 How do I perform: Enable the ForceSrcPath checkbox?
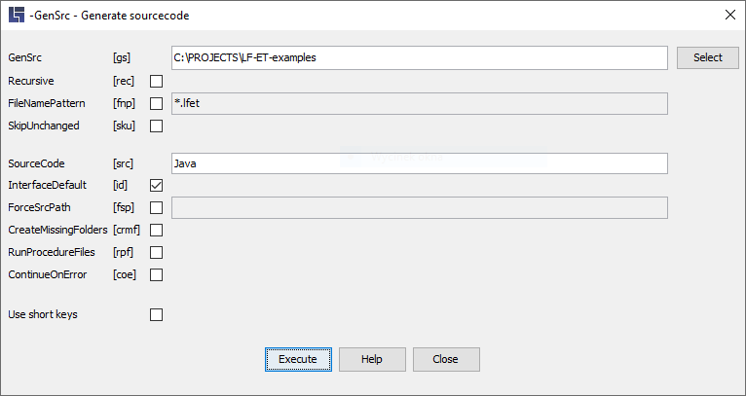coord(156,208)
